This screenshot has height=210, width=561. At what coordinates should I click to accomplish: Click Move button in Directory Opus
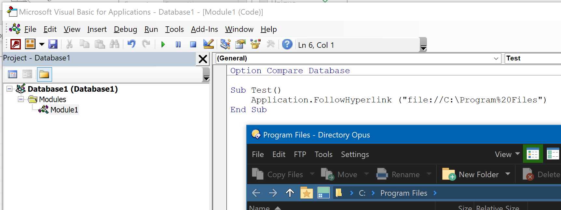click(339, 174)
